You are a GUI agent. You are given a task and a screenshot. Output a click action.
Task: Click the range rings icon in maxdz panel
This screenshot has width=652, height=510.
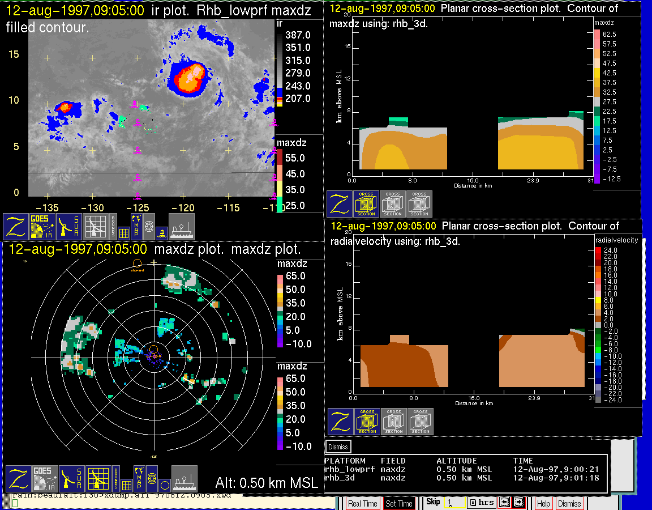pos(151,479)
